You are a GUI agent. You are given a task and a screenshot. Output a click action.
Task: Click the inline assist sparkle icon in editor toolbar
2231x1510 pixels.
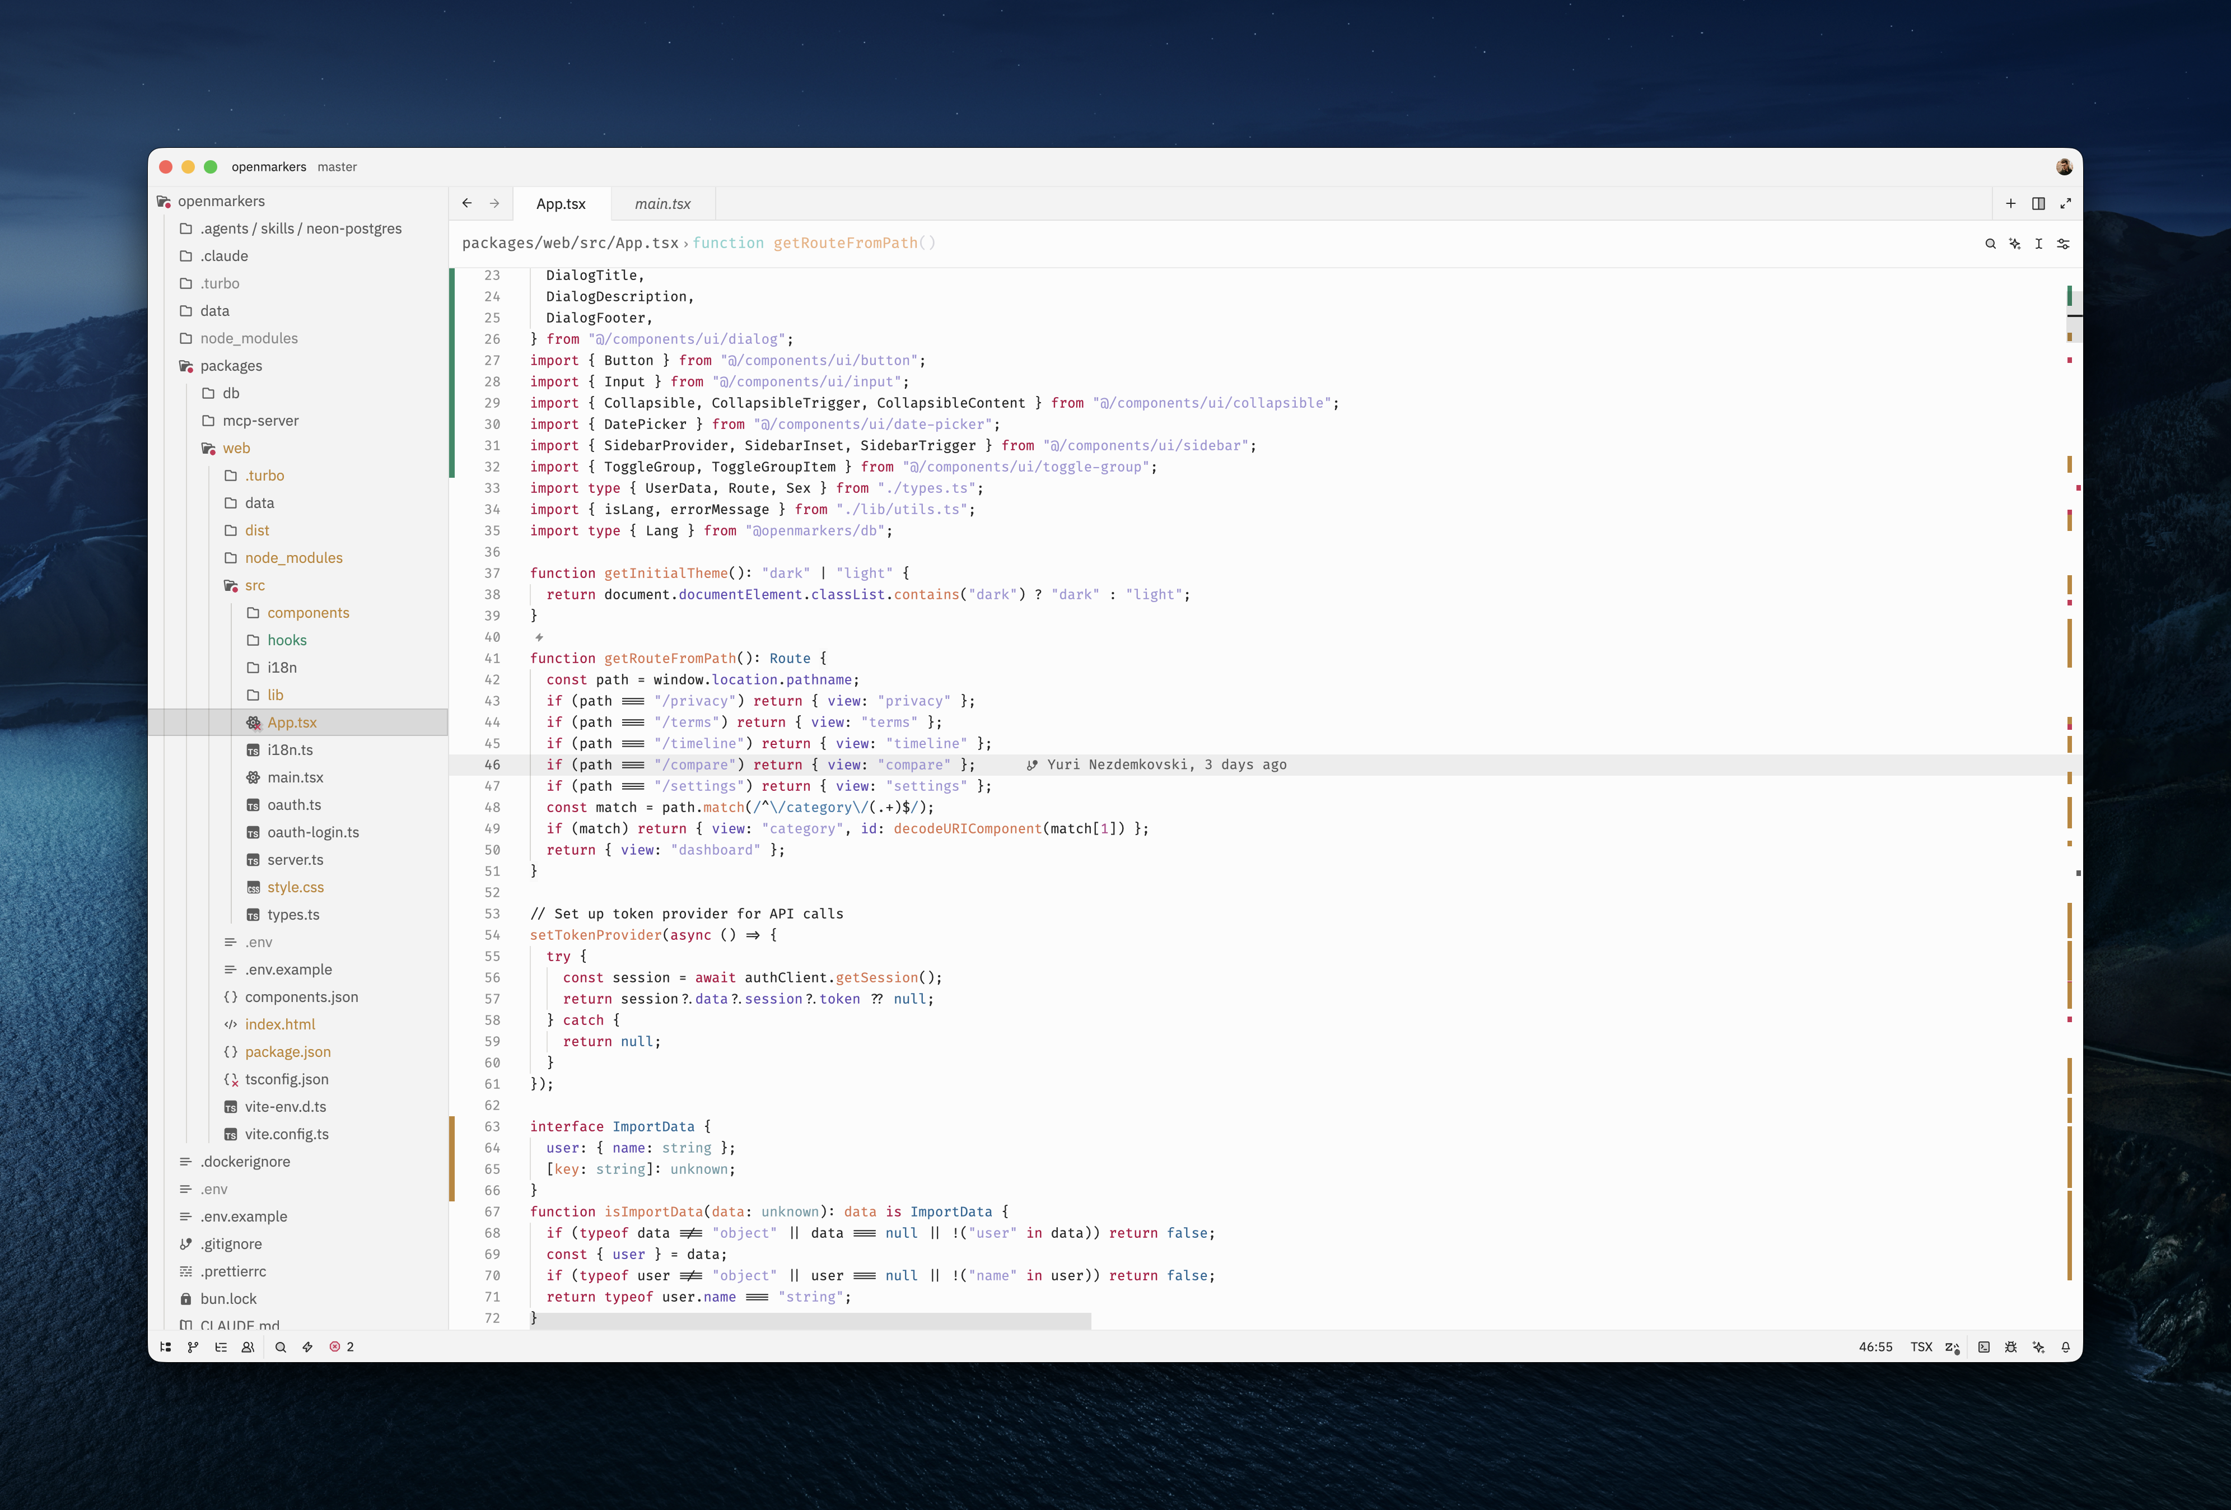2015,244
